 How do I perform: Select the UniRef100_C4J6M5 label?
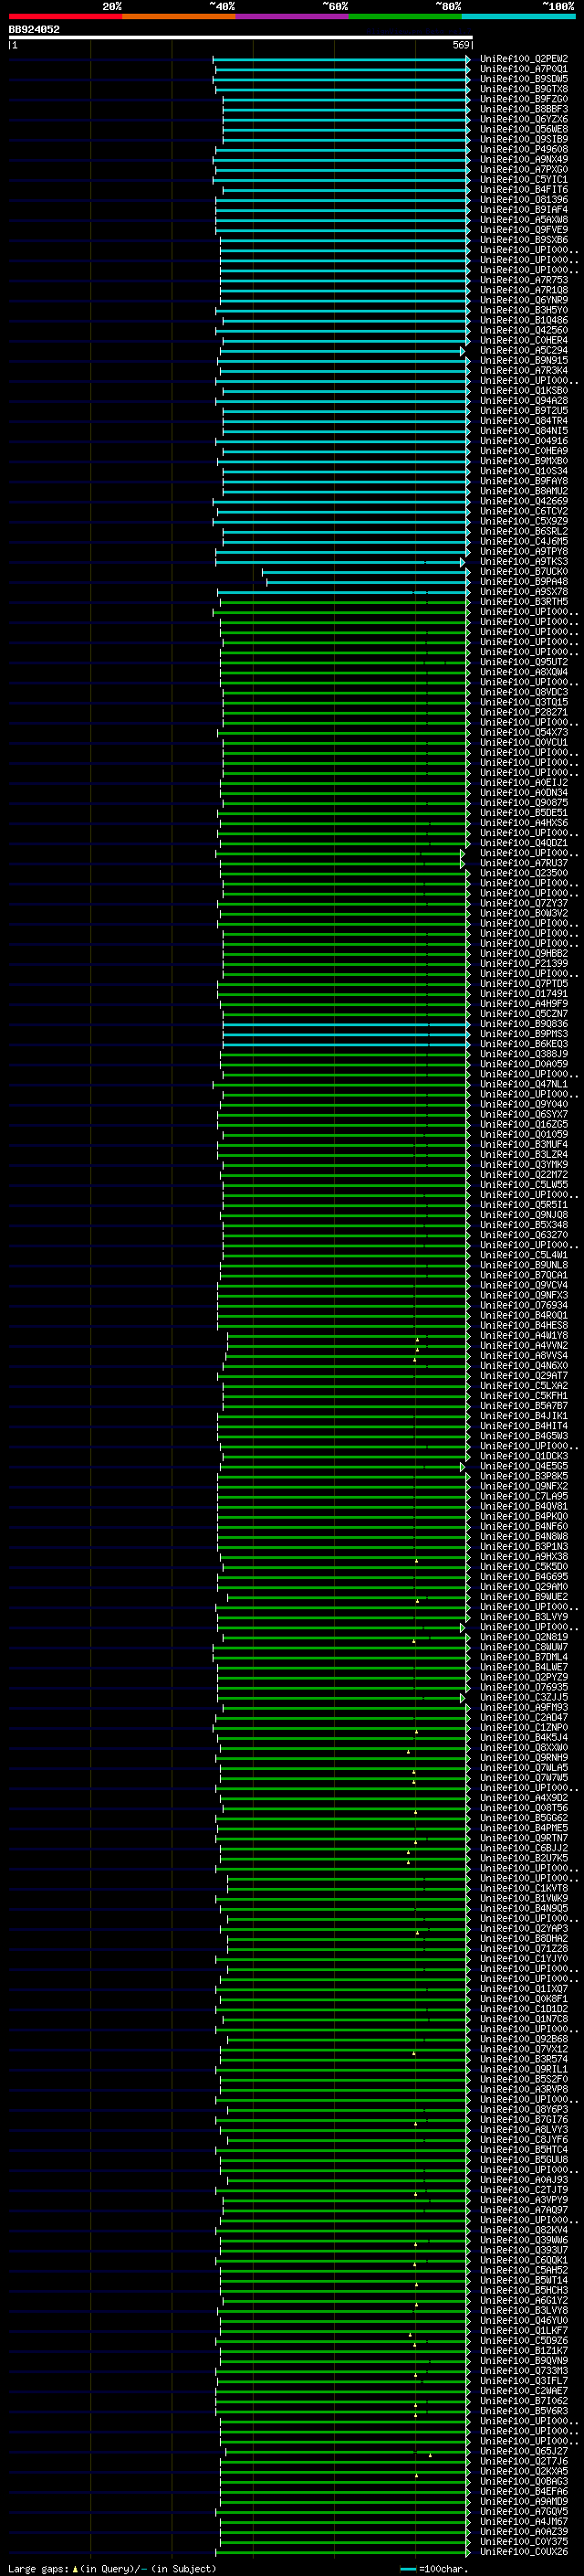click(x=523, y=542)
